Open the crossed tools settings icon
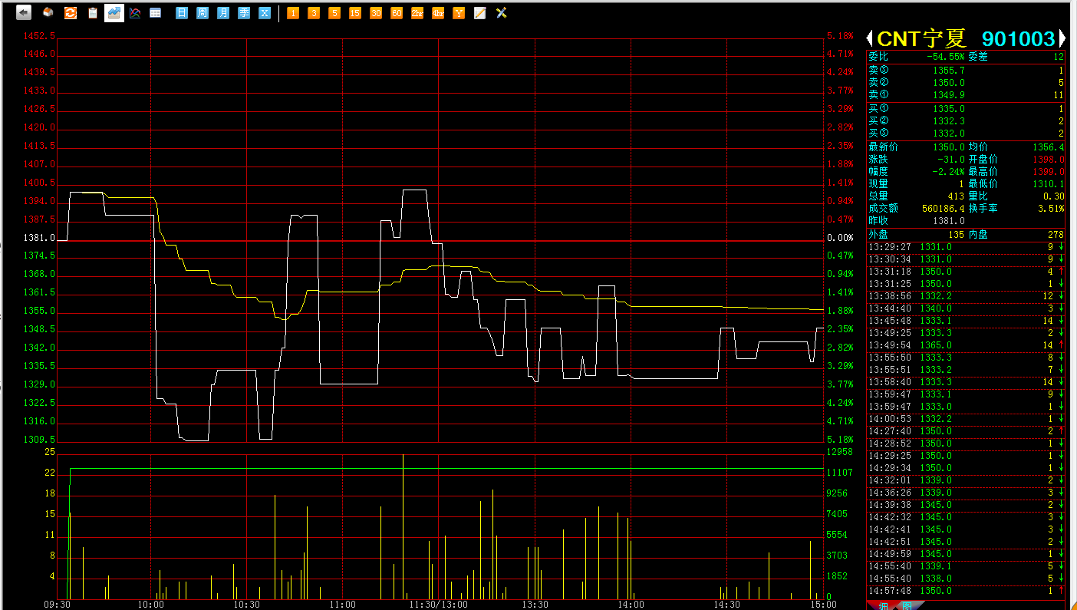This screenshot has height=610, width=1077. [502, 13]
